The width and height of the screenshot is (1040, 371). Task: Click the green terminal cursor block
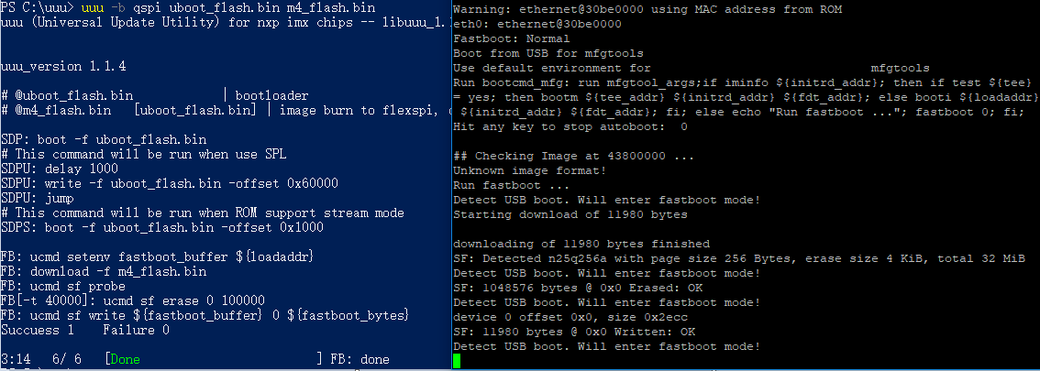(x=457, y=361)
